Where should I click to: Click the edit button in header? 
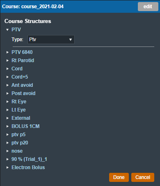(148, 7)
